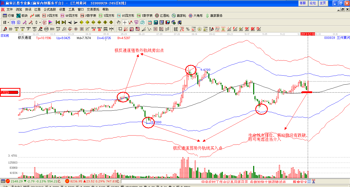
Task: Click the 2013-12-18 date marker
Action: pyautogui.click(x=308, y=34)
